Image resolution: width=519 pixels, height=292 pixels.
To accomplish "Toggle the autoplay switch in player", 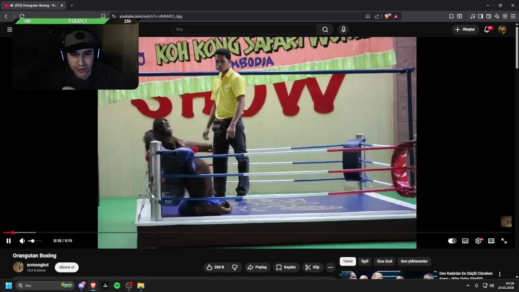I will tap(452, 241).
